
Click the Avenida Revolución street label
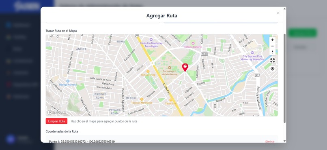[x=258, y=98]
